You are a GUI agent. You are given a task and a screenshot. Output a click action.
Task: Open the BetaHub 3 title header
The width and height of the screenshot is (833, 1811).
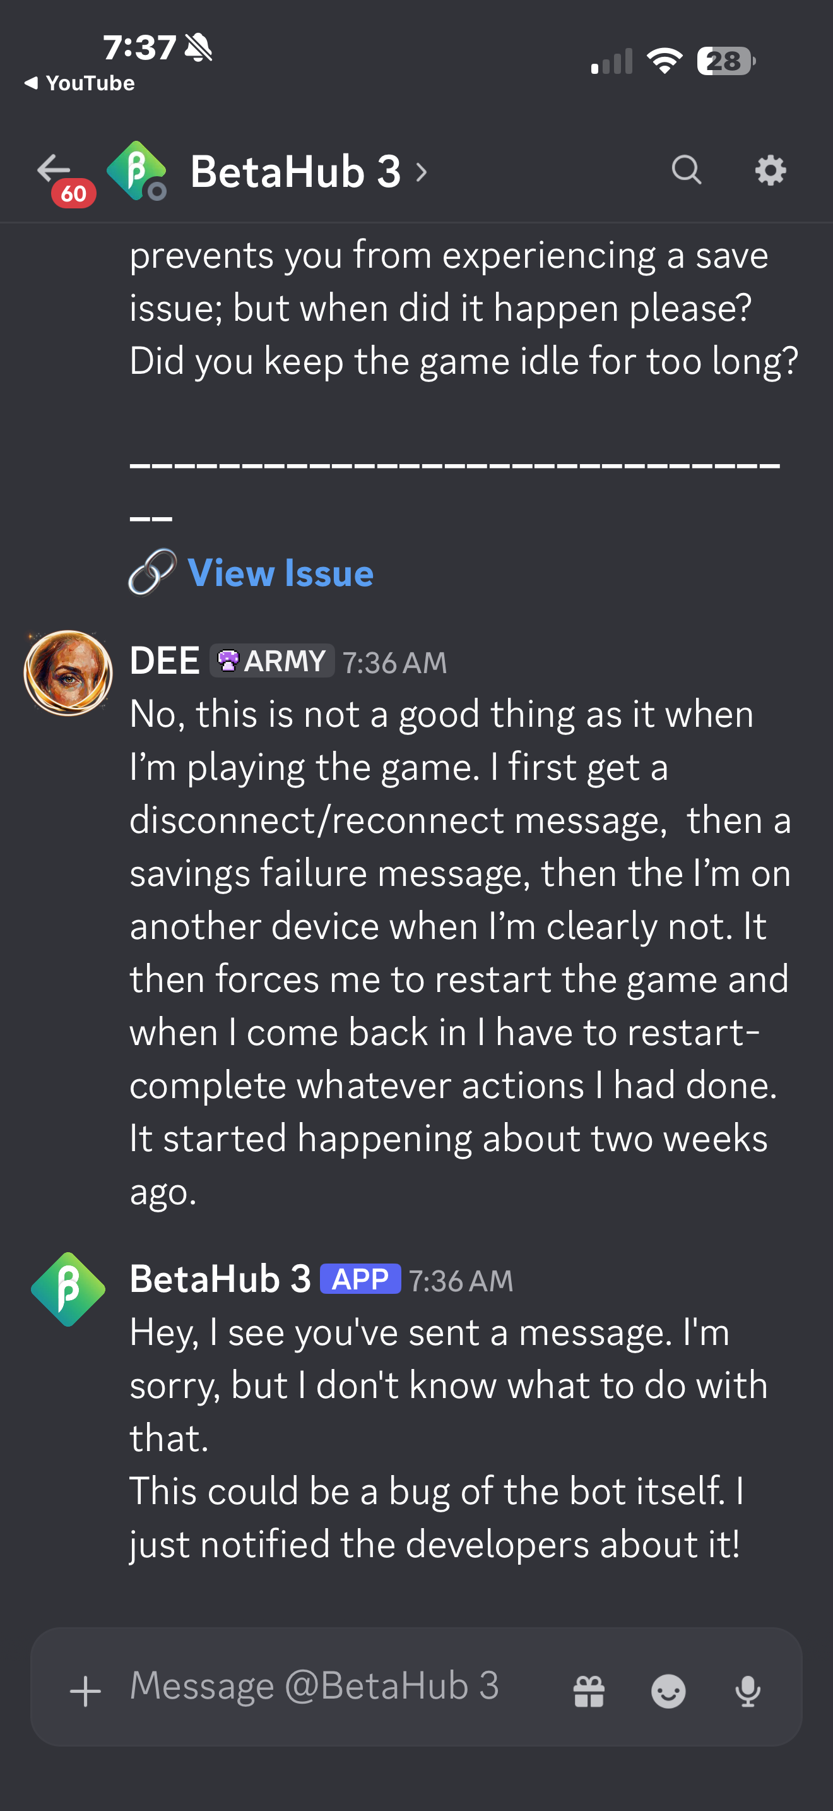tap(296, 172)
